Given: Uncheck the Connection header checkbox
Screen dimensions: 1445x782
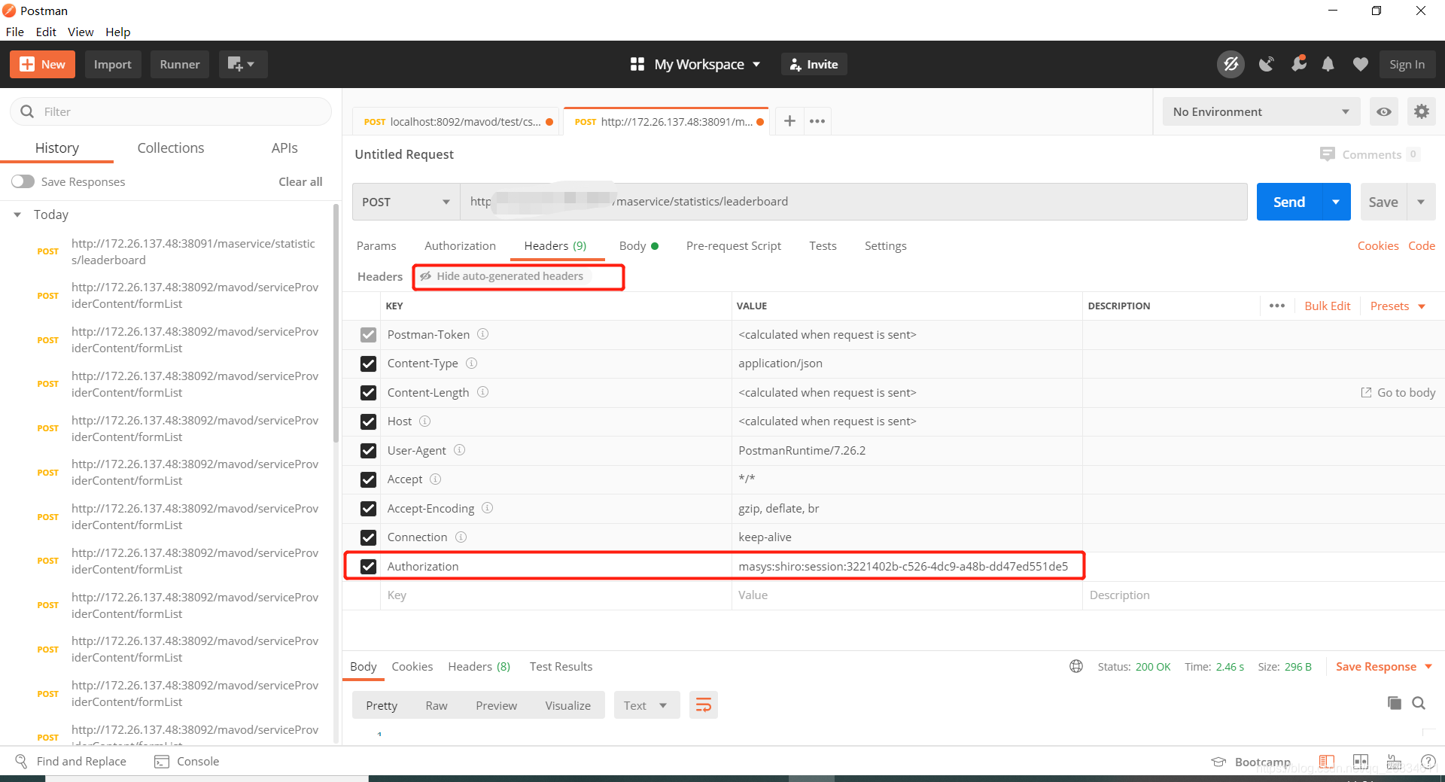Looking at the screenshot, I should pos(368,537).
